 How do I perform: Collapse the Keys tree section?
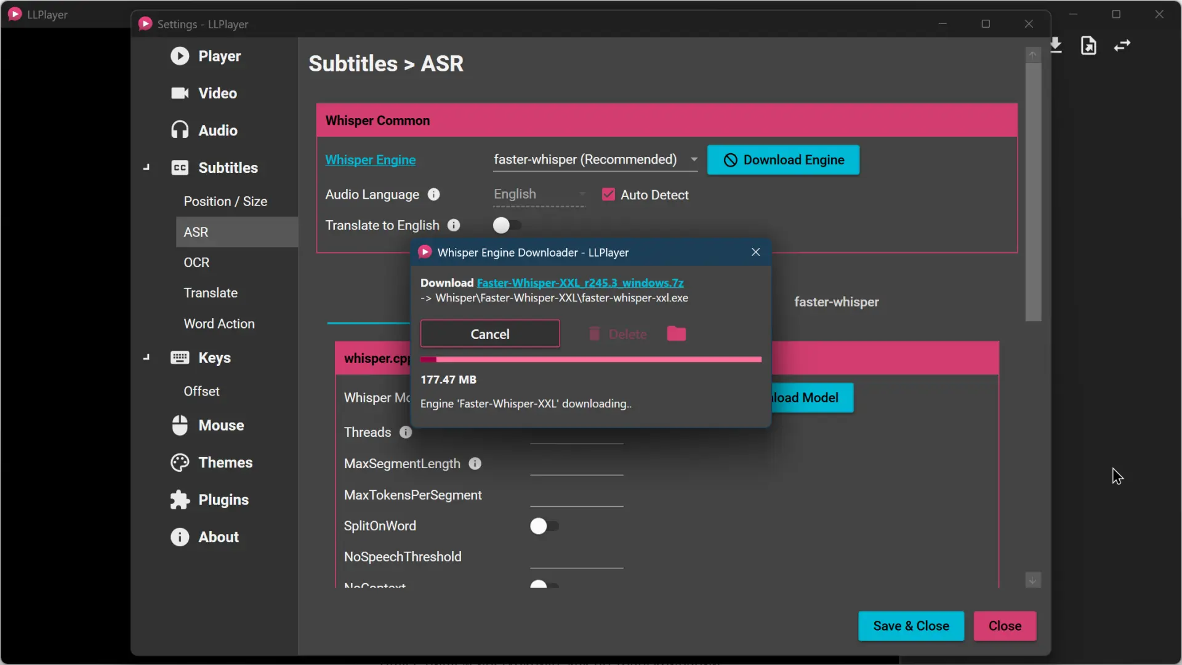point(147,357)
